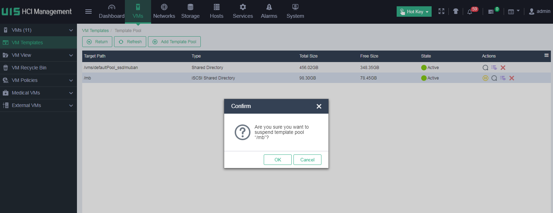The width and height of the screenshot is (553, 213).
Task: Go to the System tab
Action: [x=295, y=12]
